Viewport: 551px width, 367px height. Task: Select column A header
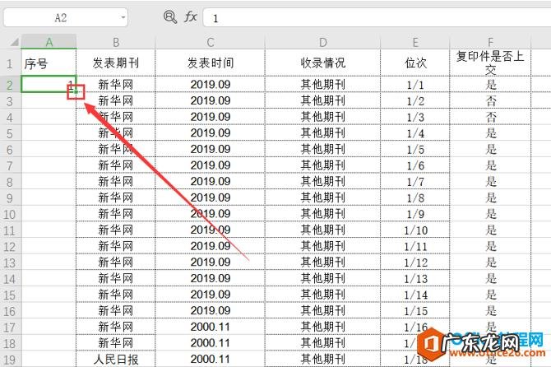[x=49, y=42]
